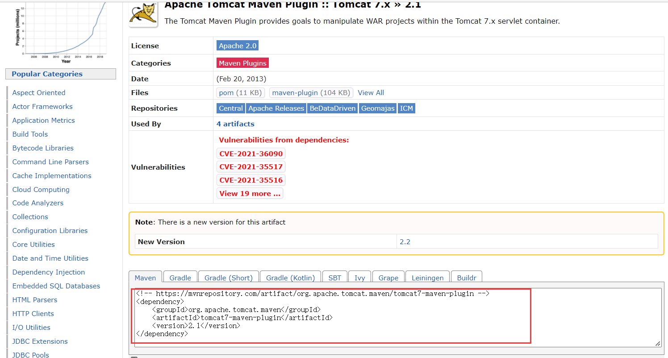Open the HTML Parsers category
Screen dimensions: 668x358
click(x=35, y=300)
